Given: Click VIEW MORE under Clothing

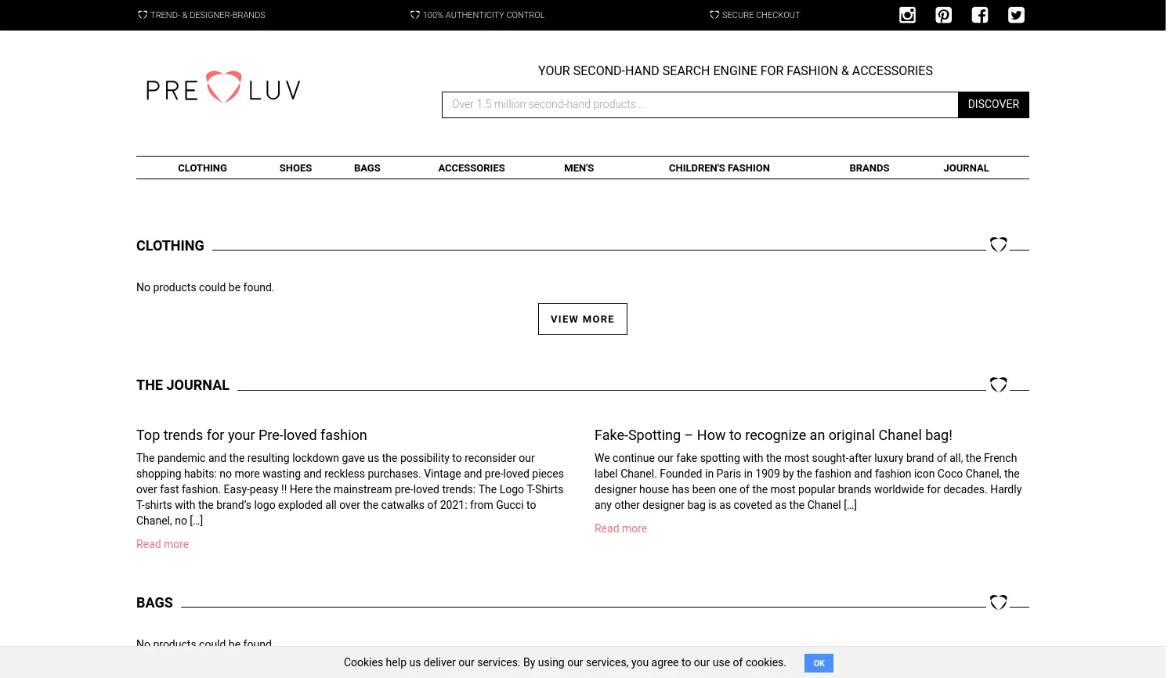Looking at the screenshot, I should tap(583, 319).
